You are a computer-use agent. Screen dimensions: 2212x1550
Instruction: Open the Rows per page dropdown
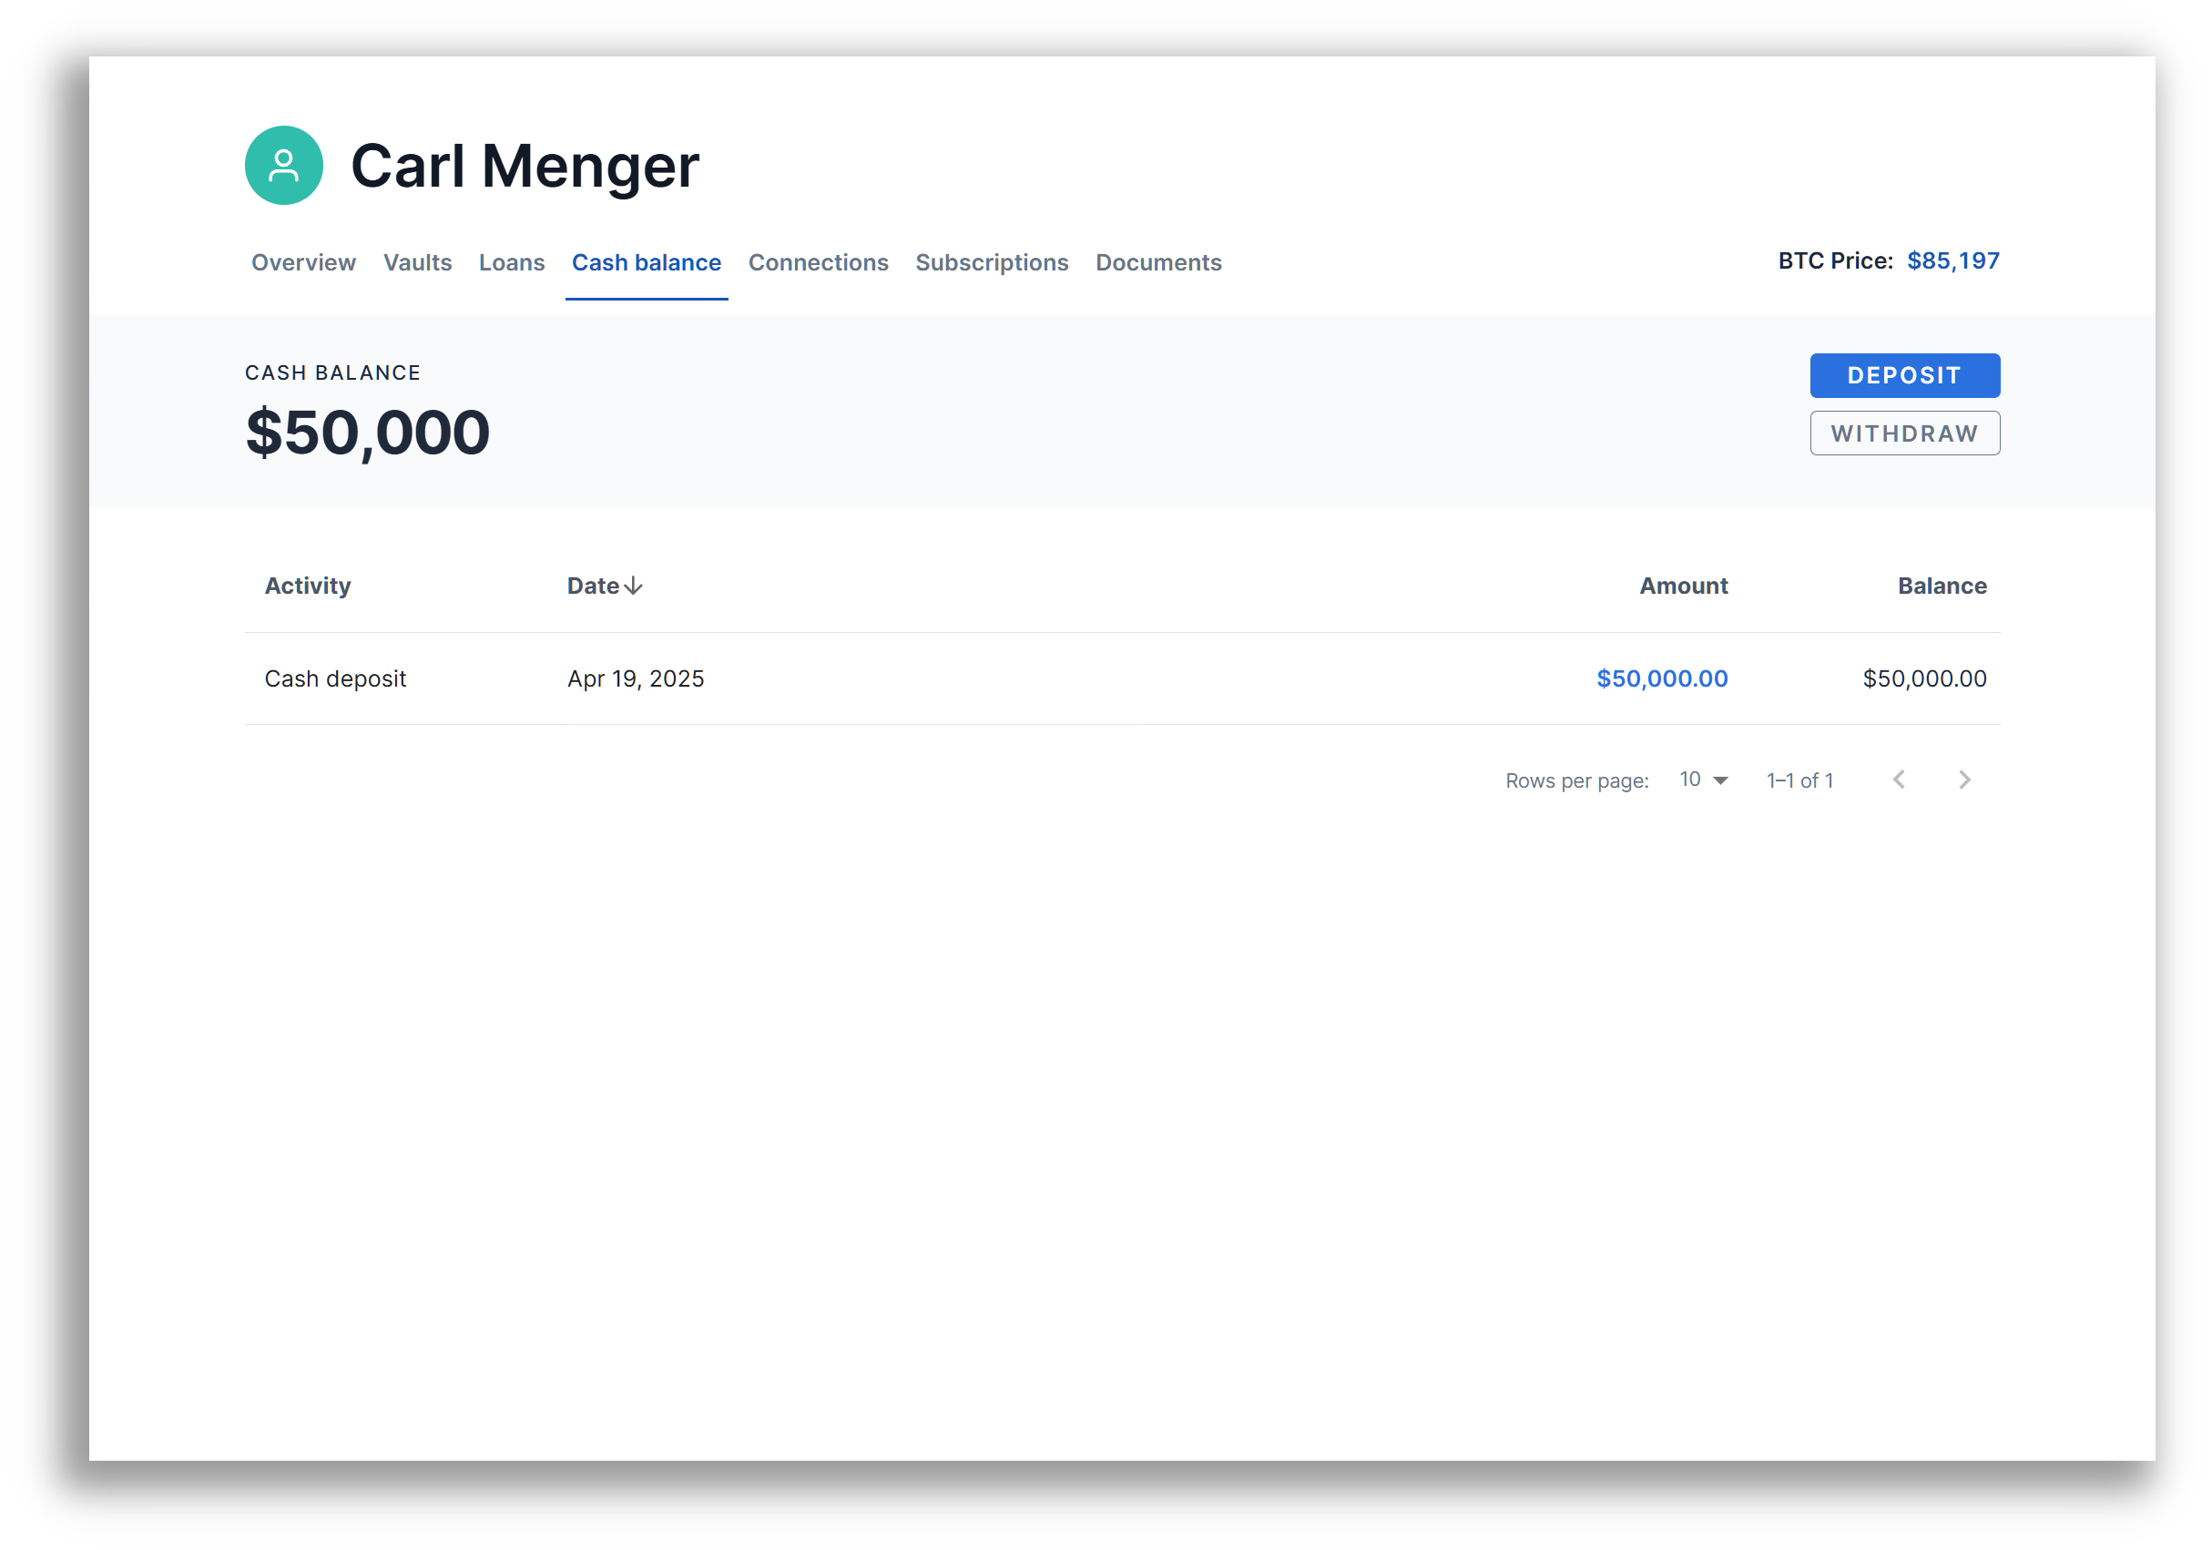[x=1703, y=780]
